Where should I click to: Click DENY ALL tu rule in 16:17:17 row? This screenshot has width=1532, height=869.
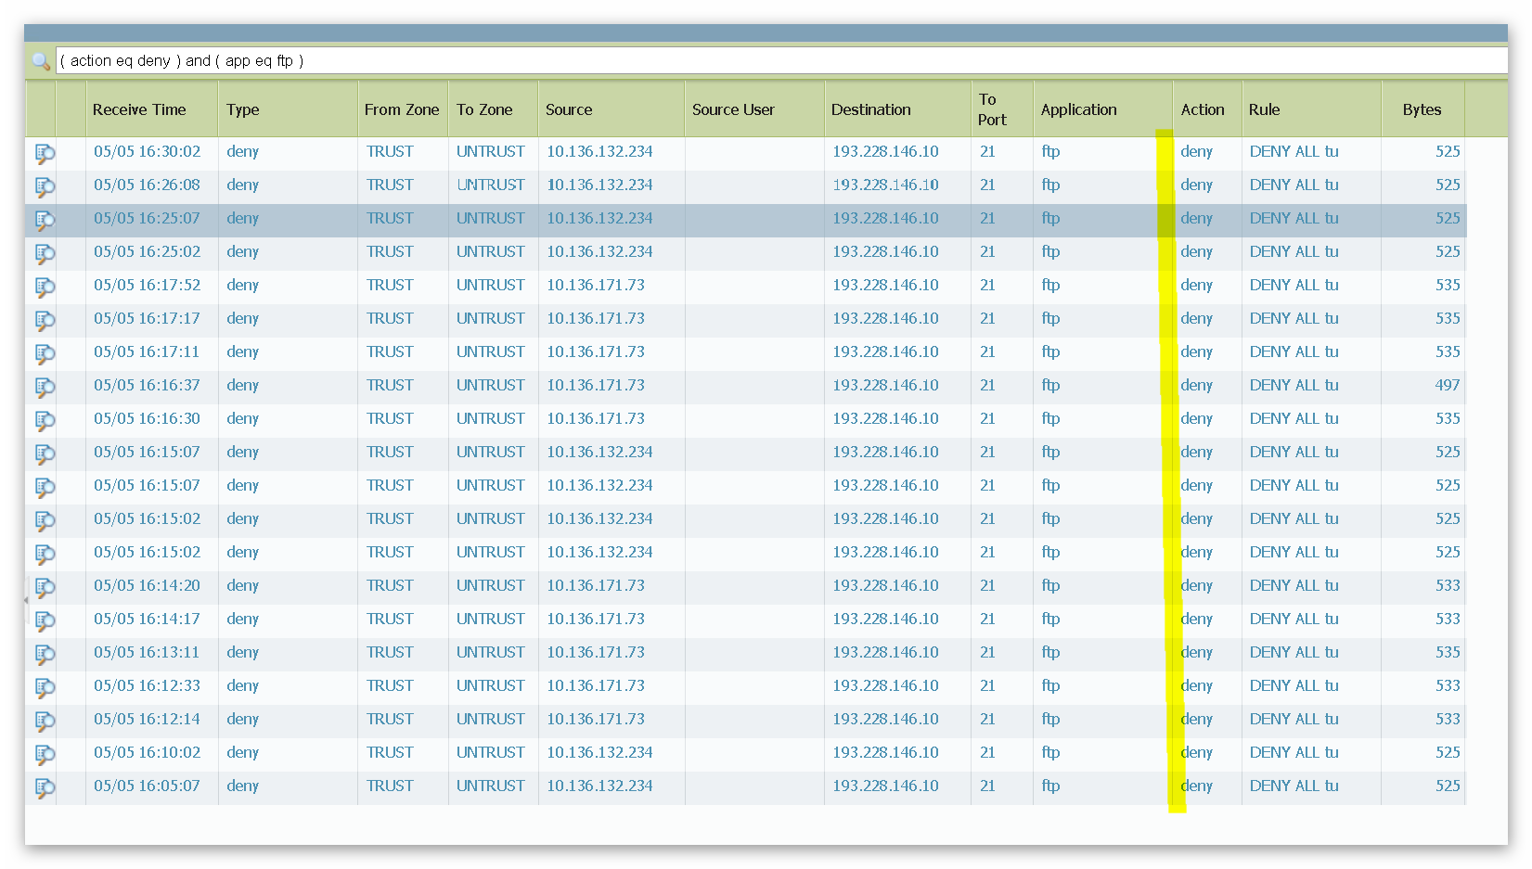click(x=1294, y=318)
